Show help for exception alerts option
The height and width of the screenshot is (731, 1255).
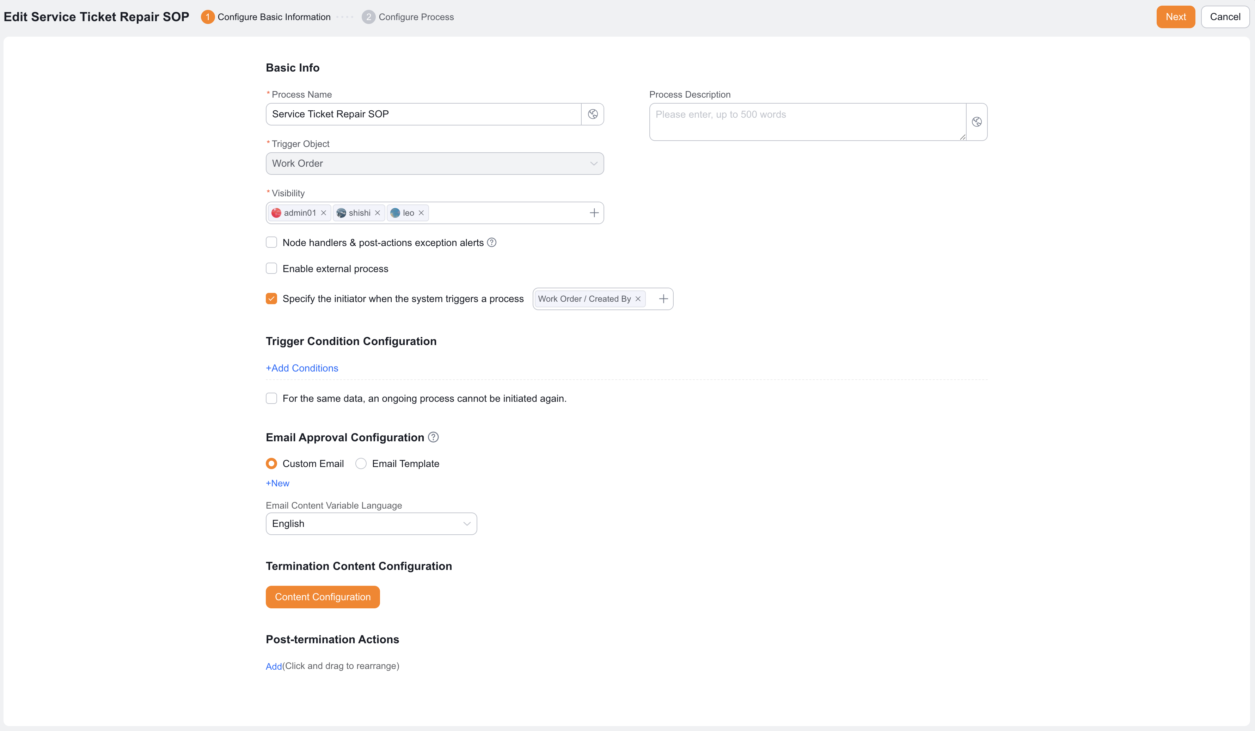491,242
